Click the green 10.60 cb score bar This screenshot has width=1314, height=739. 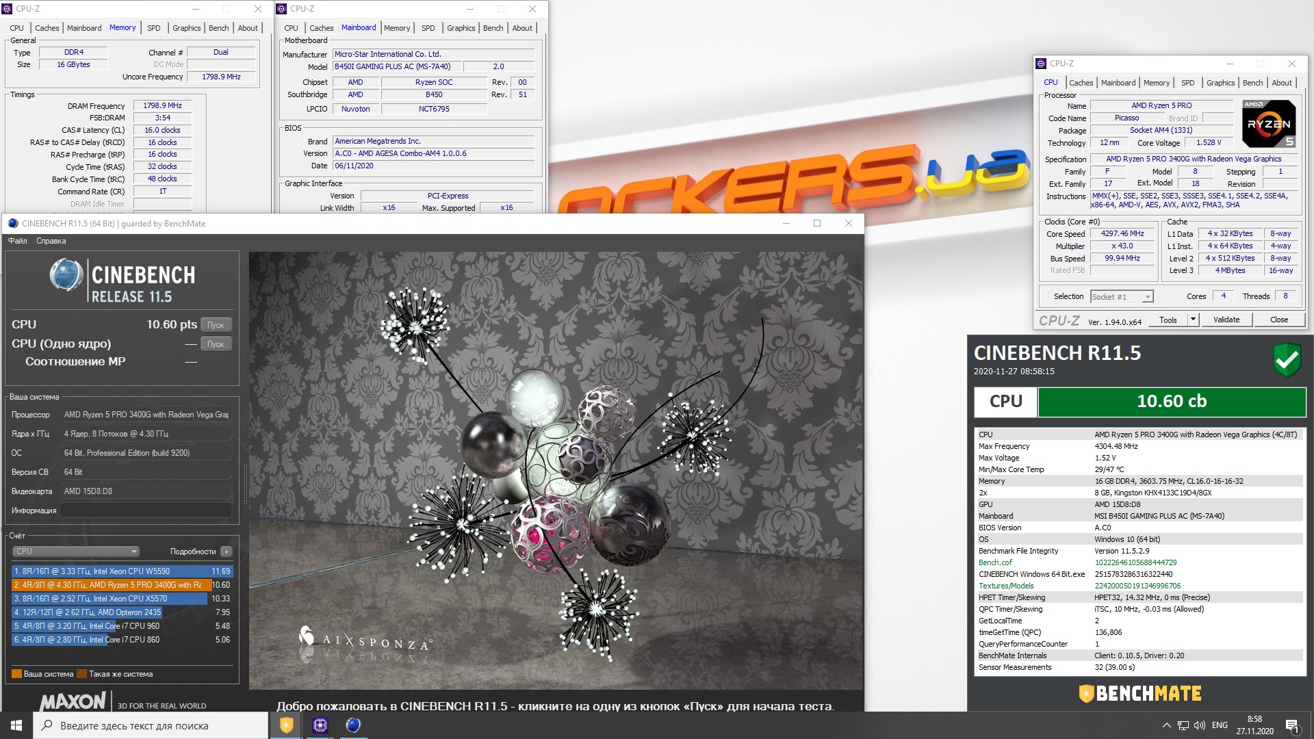click(1172, 402)
